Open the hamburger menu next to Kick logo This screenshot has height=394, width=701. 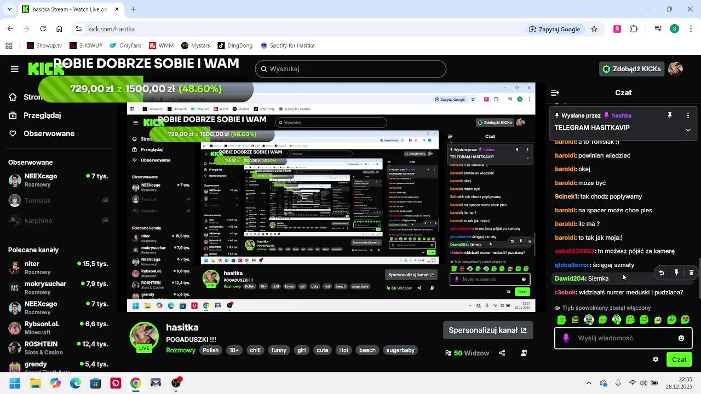tap(15, 69)
